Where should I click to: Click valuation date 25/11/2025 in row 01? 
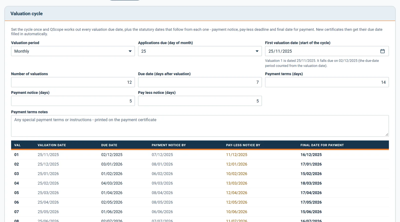coord(48,155)
